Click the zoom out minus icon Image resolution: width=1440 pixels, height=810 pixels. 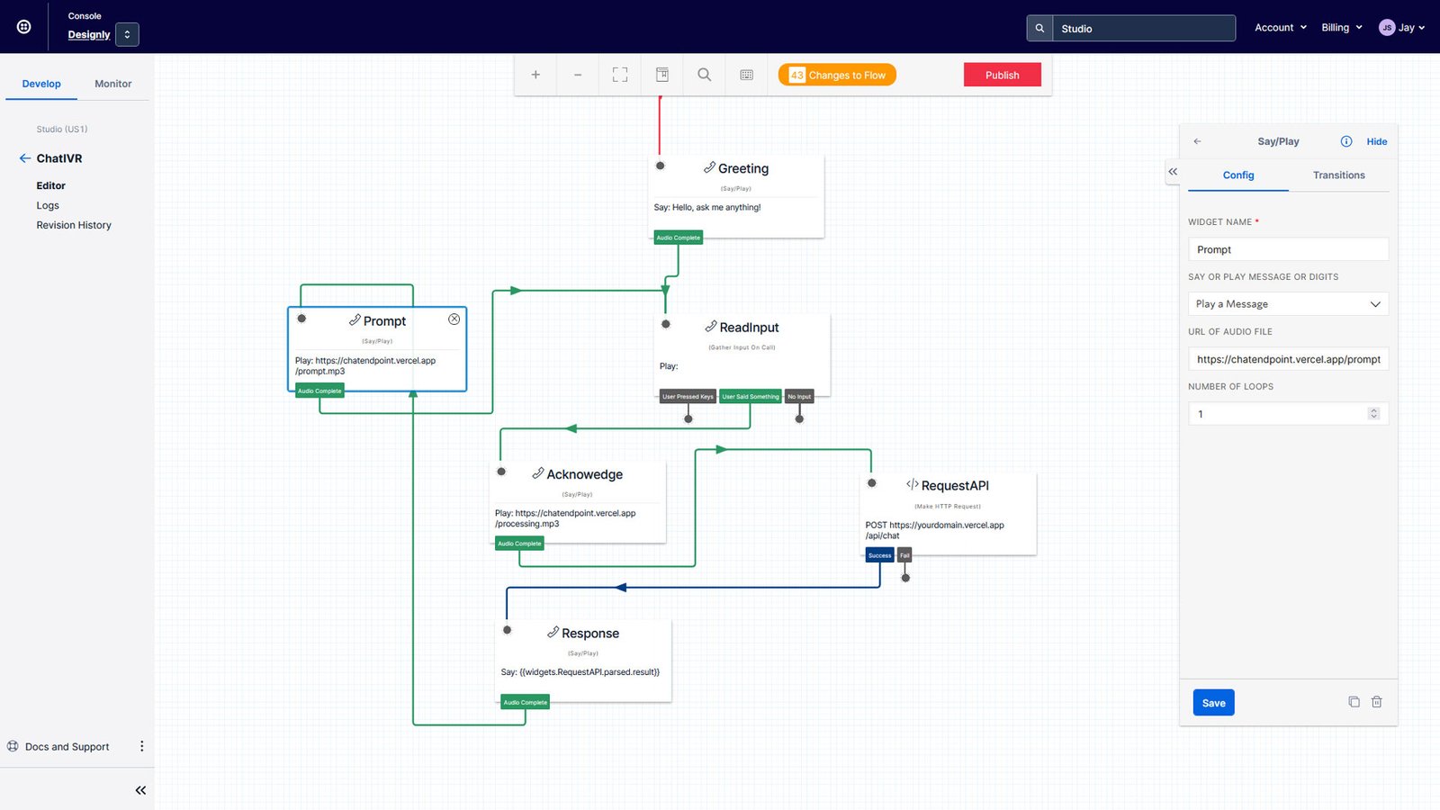click(x=578, y=75)
